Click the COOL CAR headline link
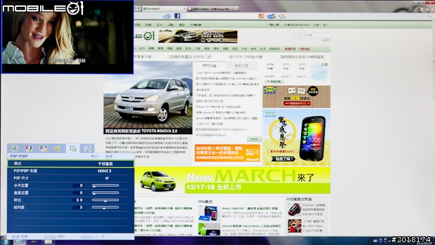This screenshot has height=245, width=435. [245, 57]
